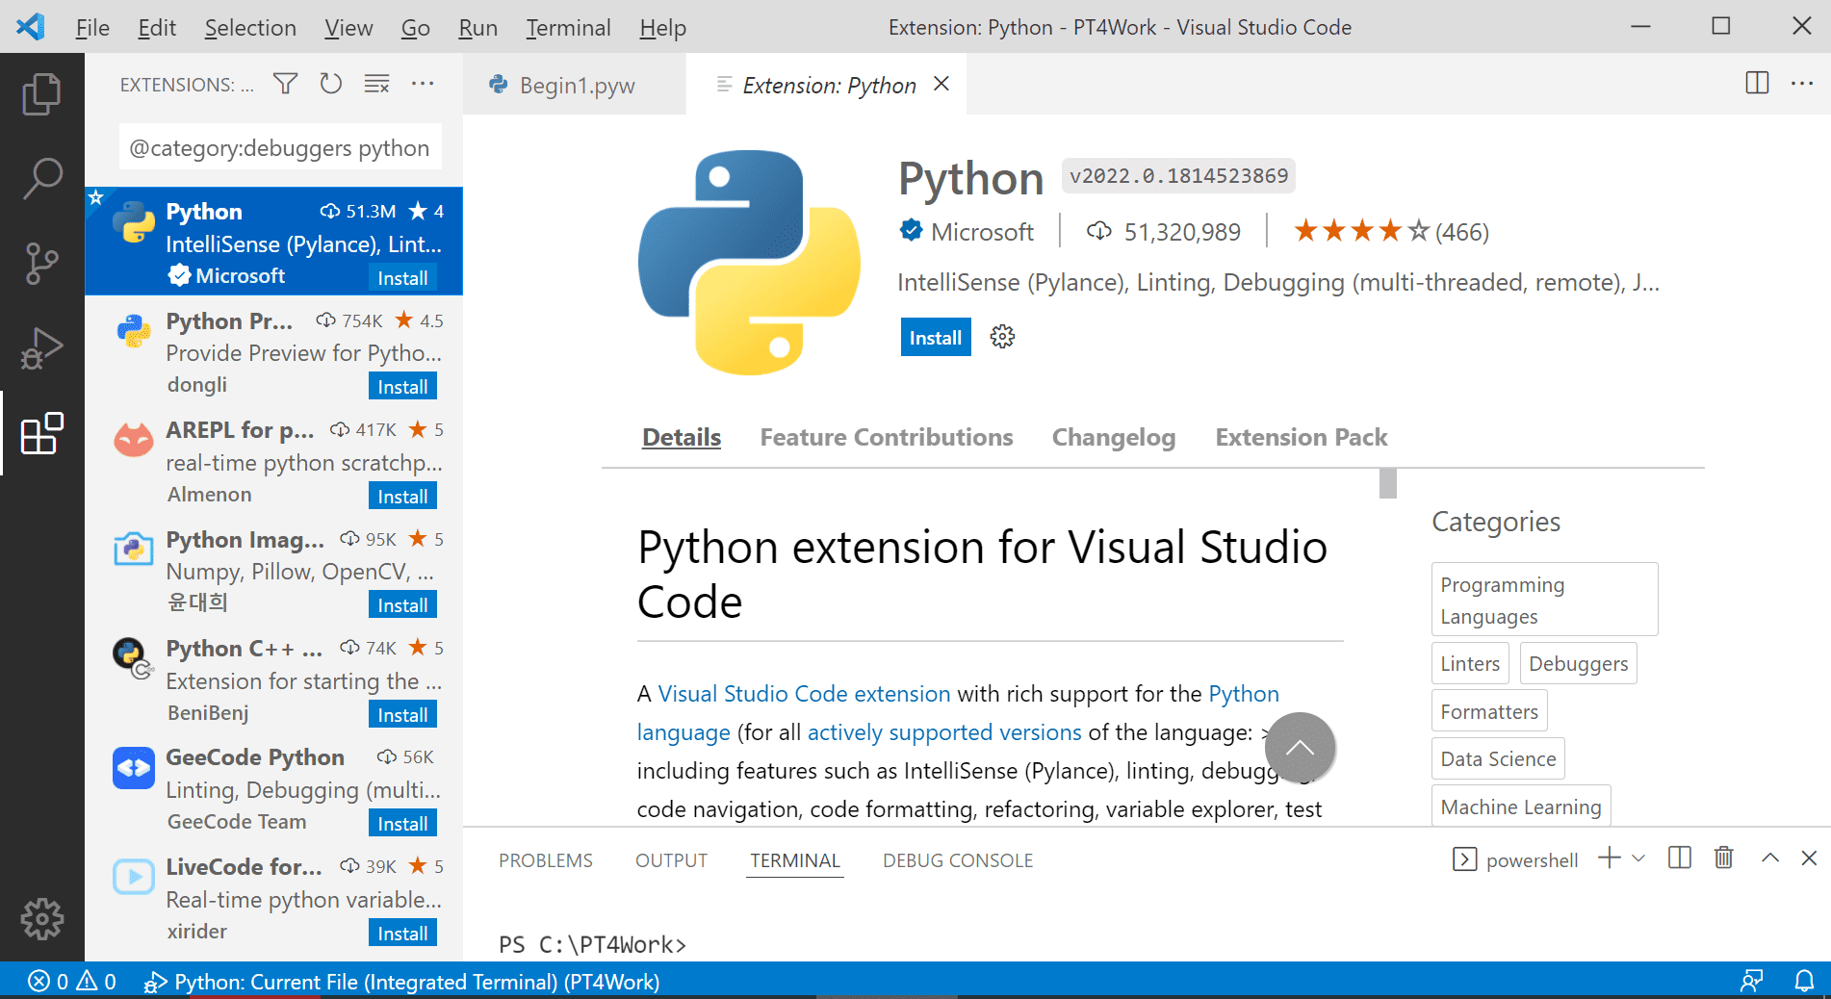Switch to PROBLEMS panel tab
Viewport: 1831px width, 999px height.
(546, 860)
